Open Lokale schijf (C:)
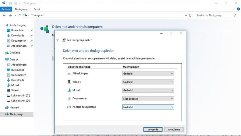Viewport: 241px width, 136px height. click(20, 95)
